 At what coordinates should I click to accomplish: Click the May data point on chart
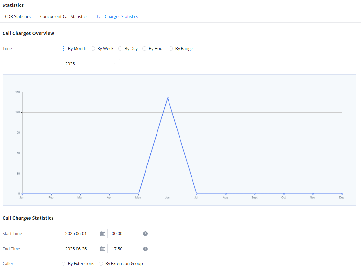tap(139, 194)
